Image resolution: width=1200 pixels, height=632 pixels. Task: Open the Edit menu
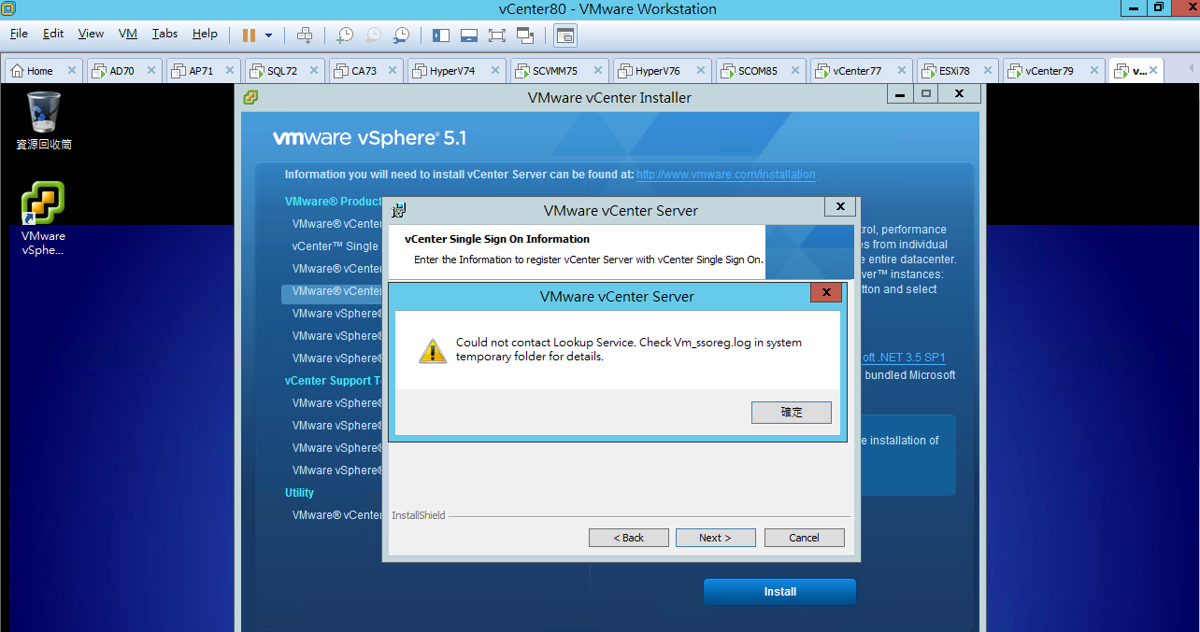click(x=53, y=34)
